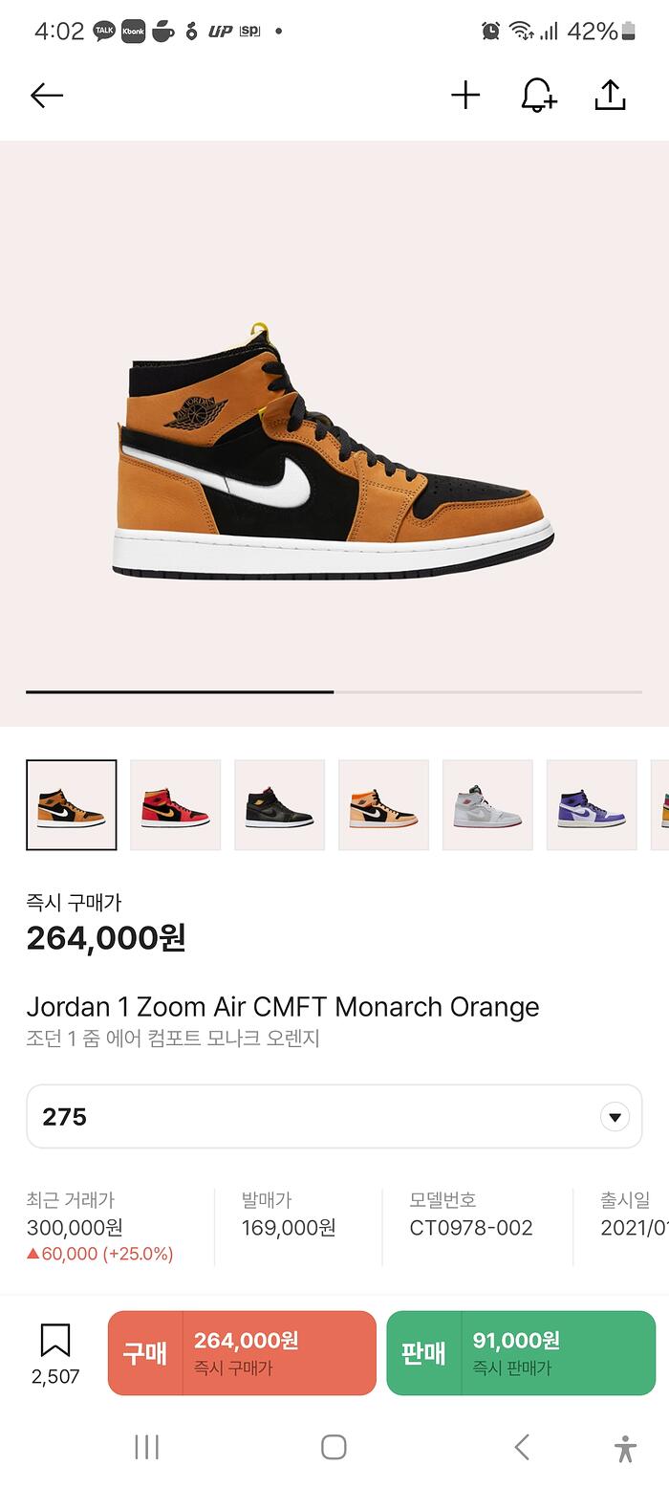This screenshot has height=1488, width=669.
Task: Select the all-black Jordan thumbnail
Action: click(x=280, y=805)
